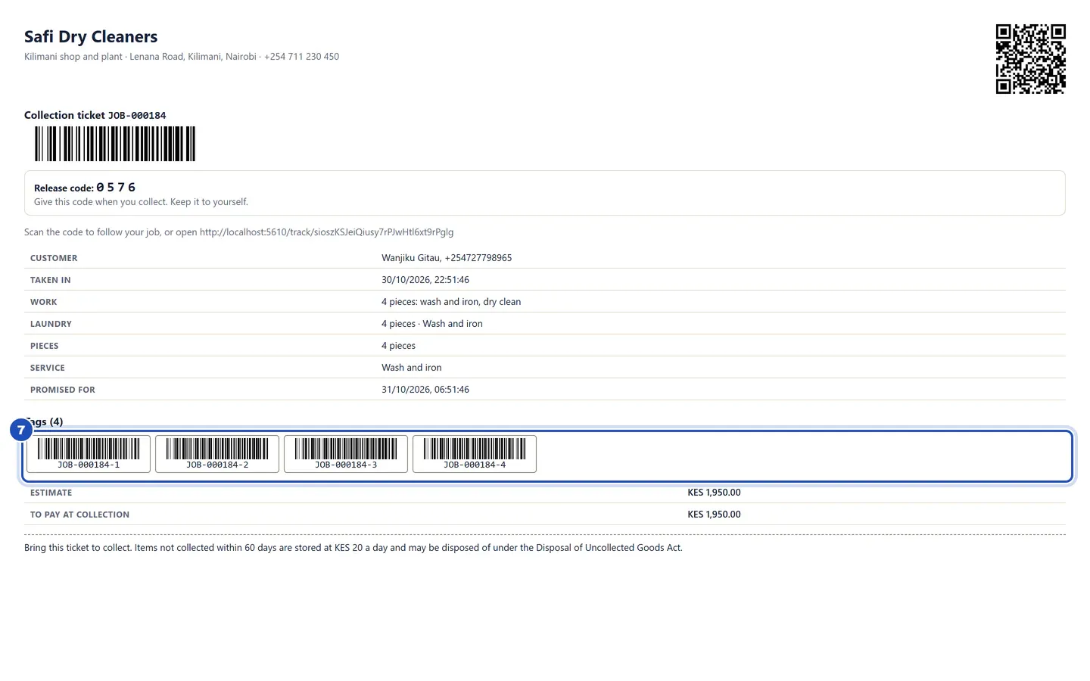Click the SERVICE row label
The width and height of the screenshot is (1090, 681).
pyautogui.click(x=48, y=368)
